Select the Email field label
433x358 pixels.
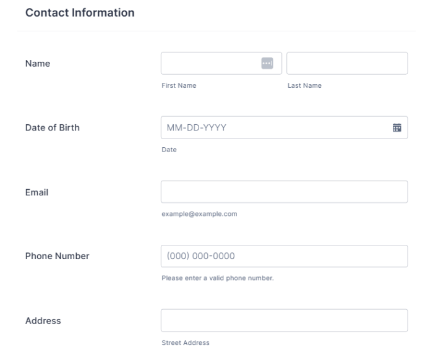tap(36, 192)
